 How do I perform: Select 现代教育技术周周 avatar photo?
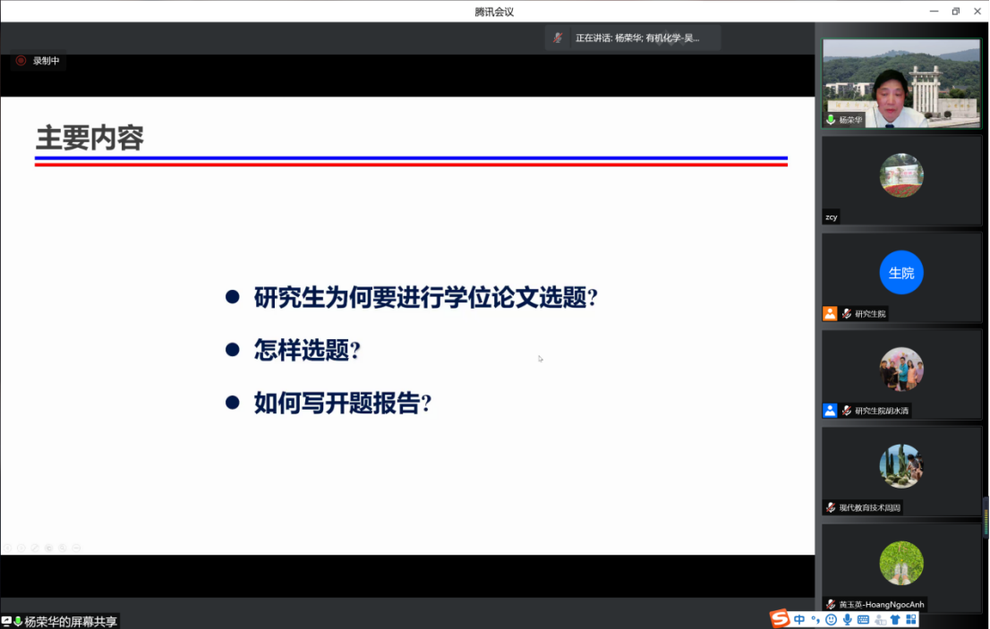point(901,466)
